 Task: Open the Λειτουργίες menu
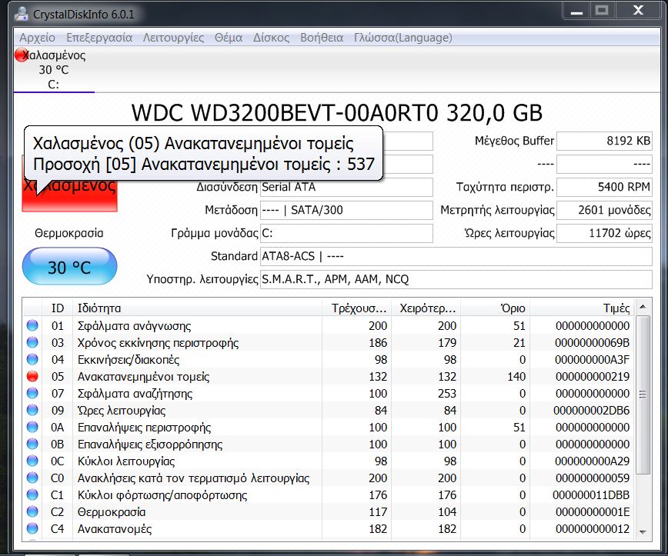click(x=173, y=38)
